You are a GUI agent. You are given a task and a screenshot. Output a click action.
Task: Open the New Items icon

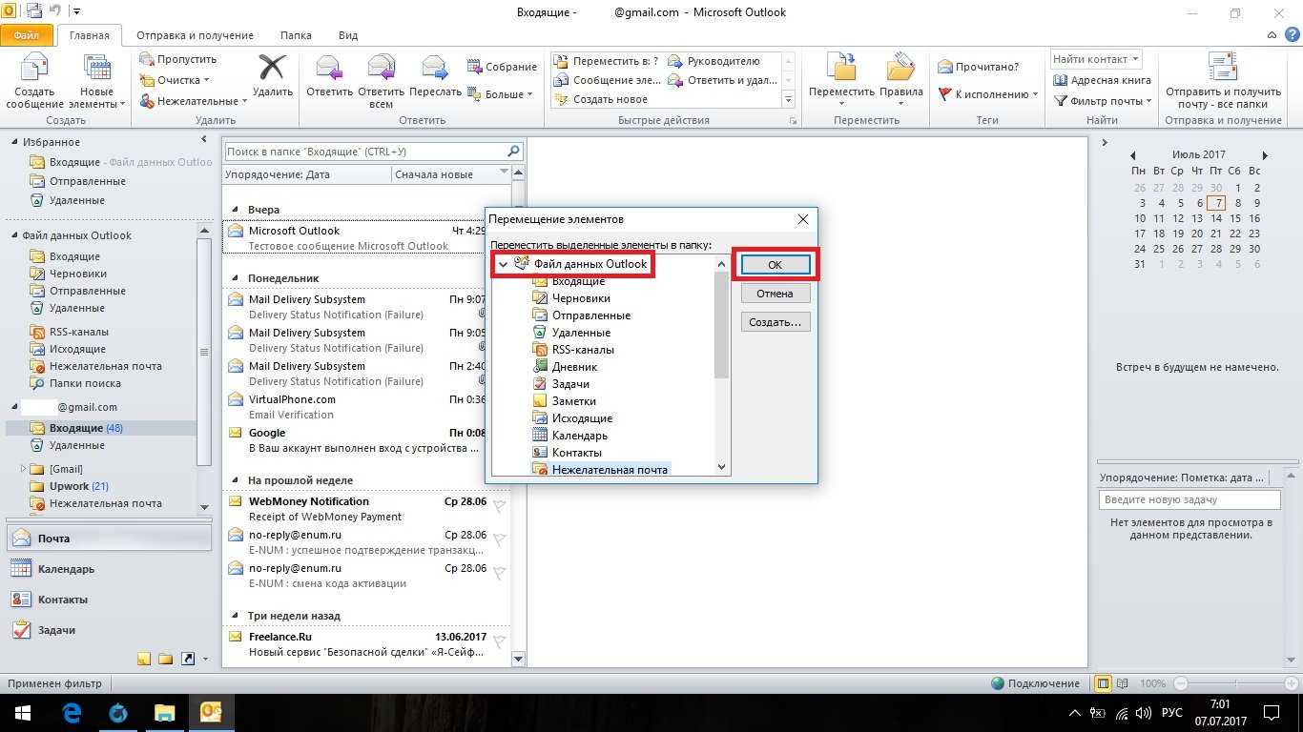click(96, 69)
